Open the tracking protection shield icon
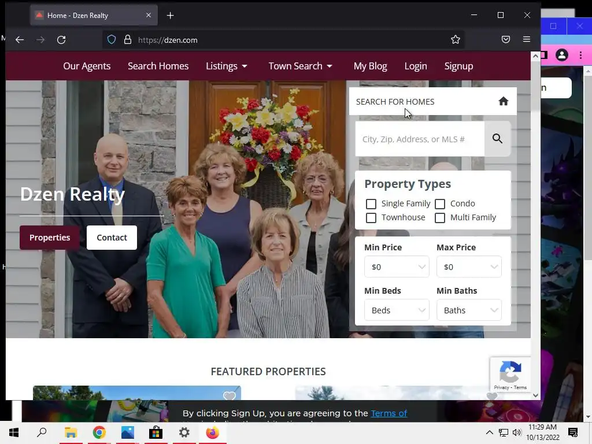Screen dimensions: 592x444 pyautogui.click(x=112, y=40)
